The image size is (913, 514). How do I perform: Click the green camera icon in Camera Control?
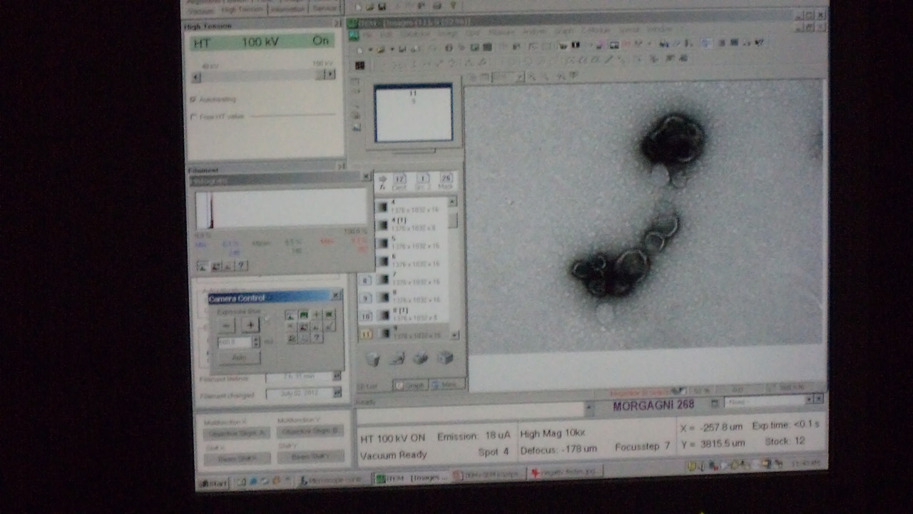coord(303,314)
